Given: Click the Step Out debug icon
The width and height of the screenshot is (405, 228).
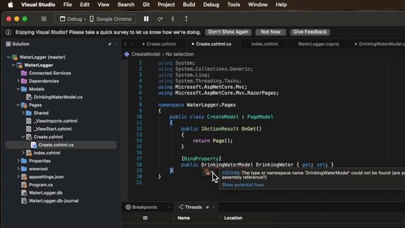Looking at the screenshot, I should [x=186, y=19].
